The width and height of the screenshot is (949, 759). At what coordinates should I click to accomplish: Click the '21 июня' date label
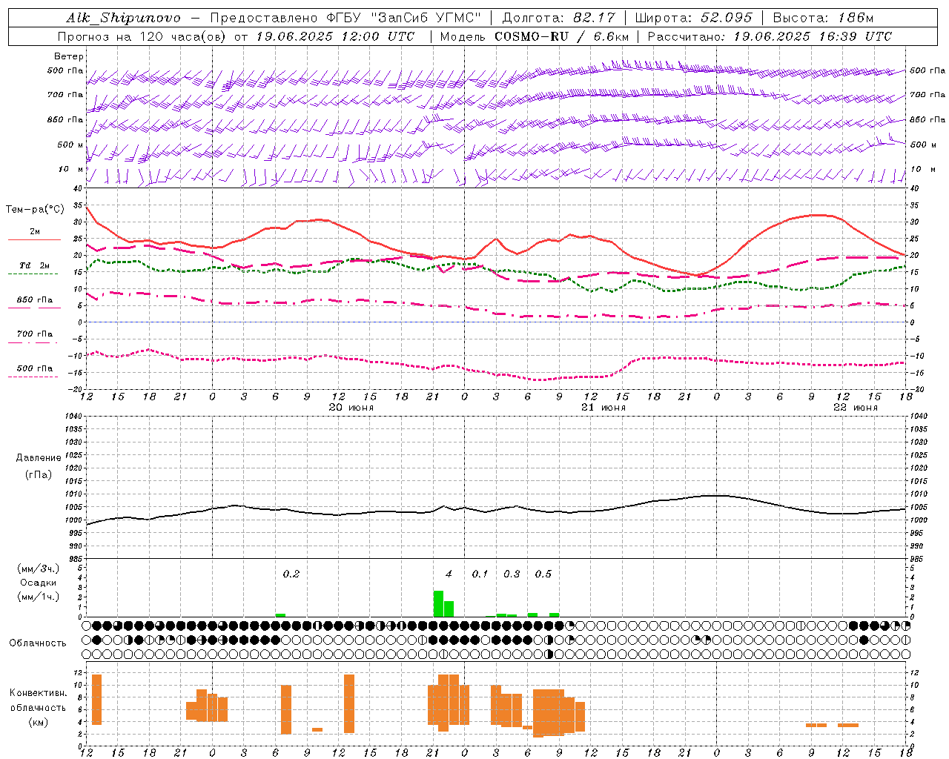tap(604, 408)
